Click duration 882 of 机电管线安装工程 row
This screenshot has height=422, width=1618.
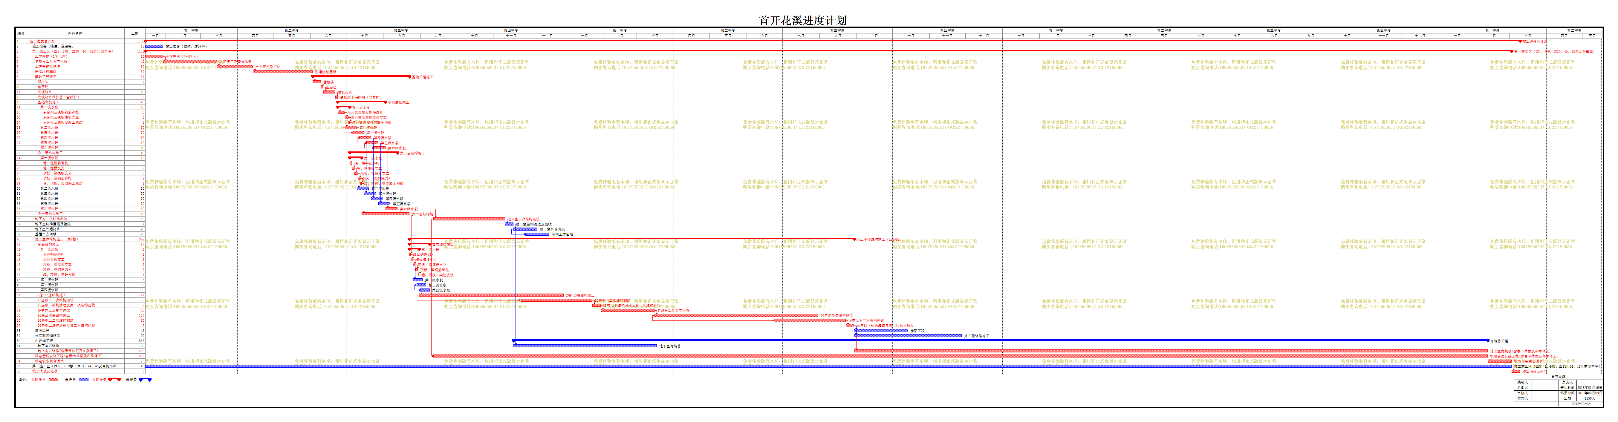pyautogui.click(x=141, y=356)
